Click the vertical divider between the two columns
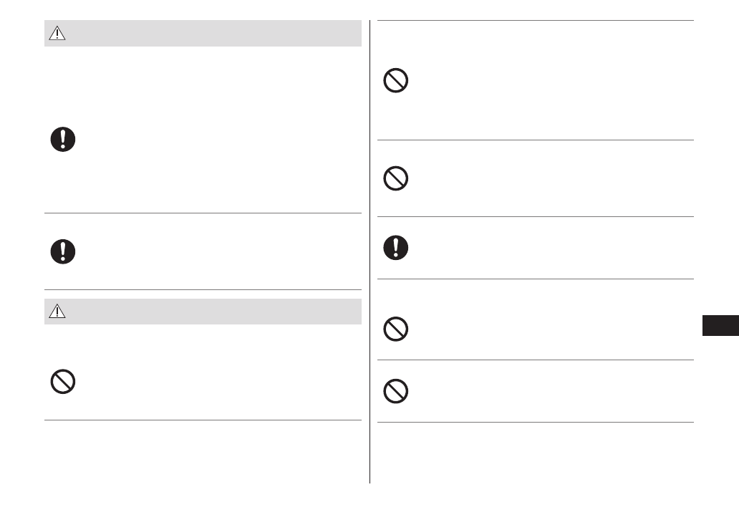This screenshot has height=520, width=739. click(370, 251)
